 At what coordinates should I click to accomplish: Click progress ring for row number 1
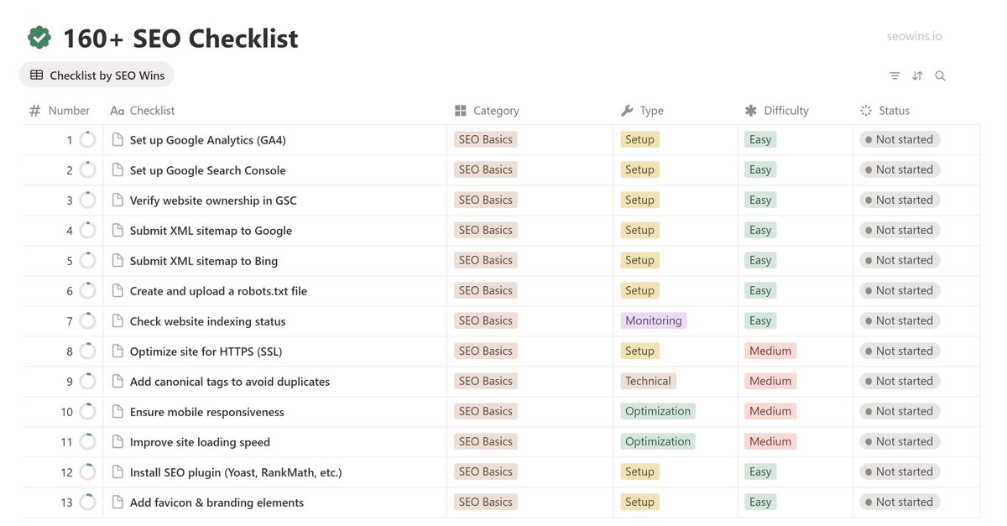[87, 140]
